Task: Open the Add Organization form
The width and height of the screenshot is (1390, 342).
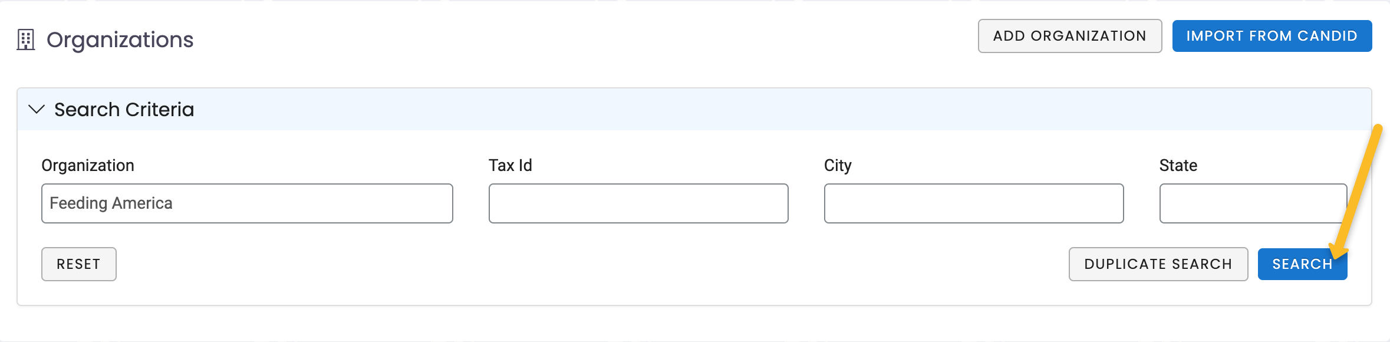Action: coord(1069,35)
